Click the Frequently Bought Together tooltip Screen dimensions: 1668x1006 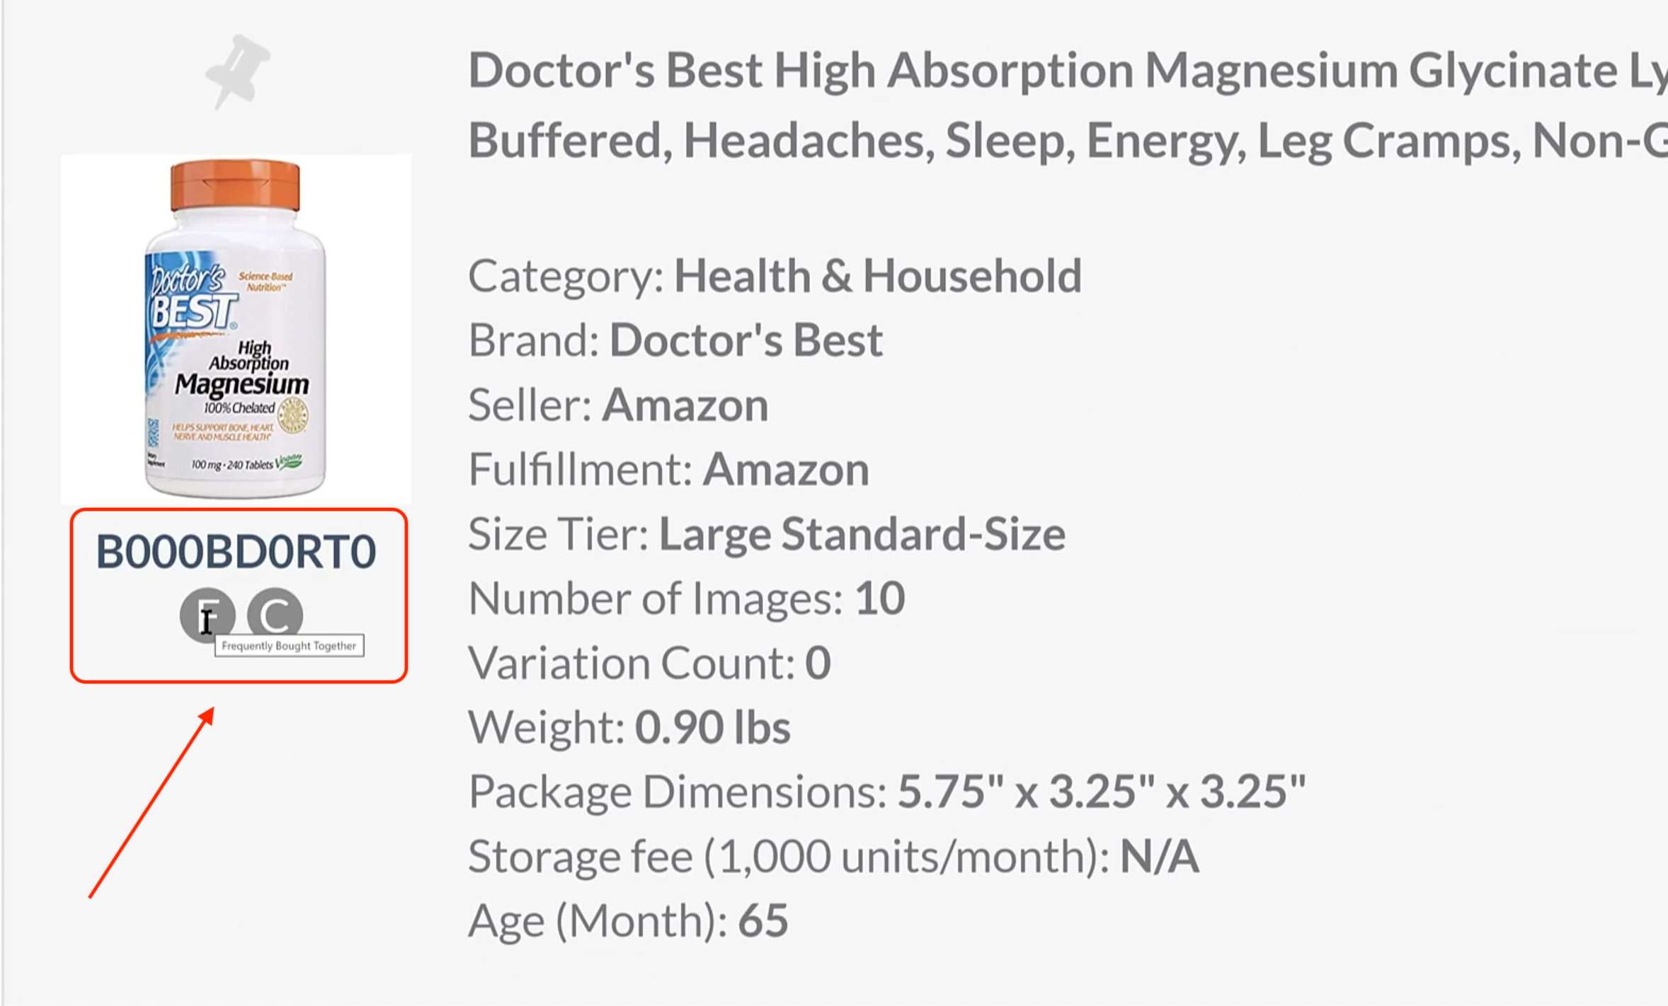pyautogui.click(x=290, y=646)
